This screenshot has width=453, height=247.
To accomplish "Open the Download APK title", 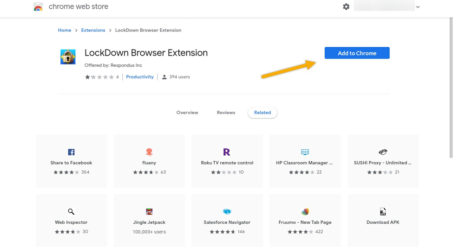I will (383, 222).
